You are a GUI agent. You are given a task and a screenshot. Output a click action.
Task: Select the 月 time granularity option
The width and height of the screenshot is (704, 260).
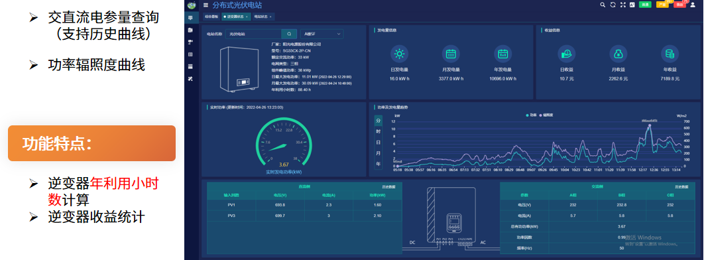[x=378, y=153]
